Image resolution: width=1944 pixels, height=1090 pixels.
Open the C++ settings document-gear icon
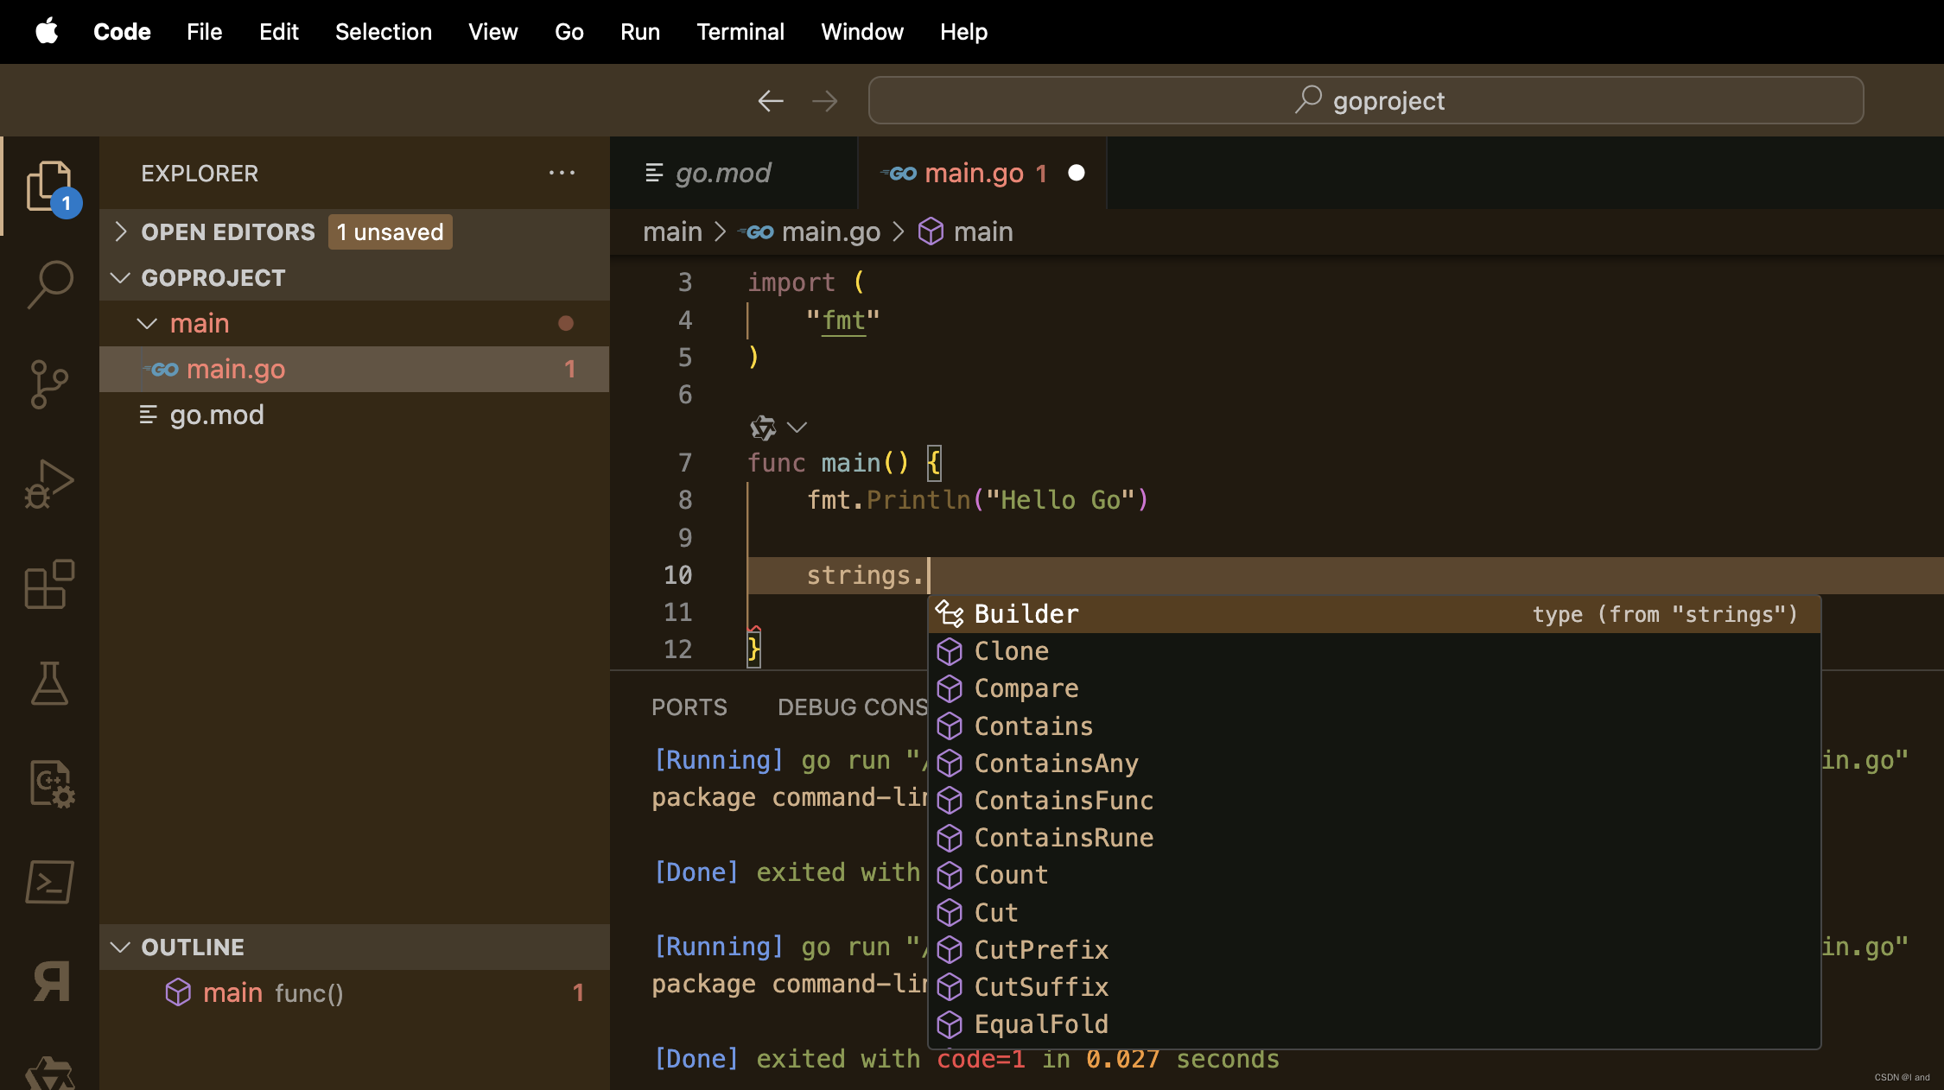(x=52, y=783)
